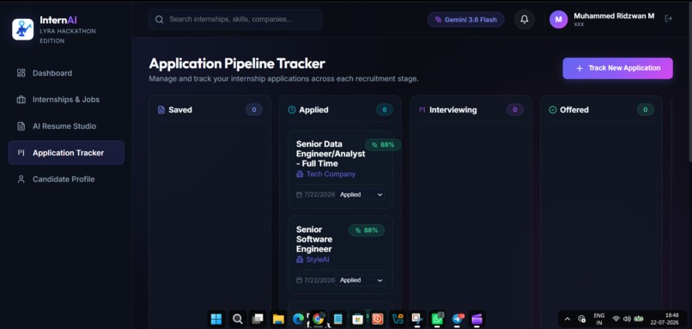The height and width of the screenshot is (329, 692).
Task: Open Microsoft Edge from taskbar
Action: click(298, 319)
